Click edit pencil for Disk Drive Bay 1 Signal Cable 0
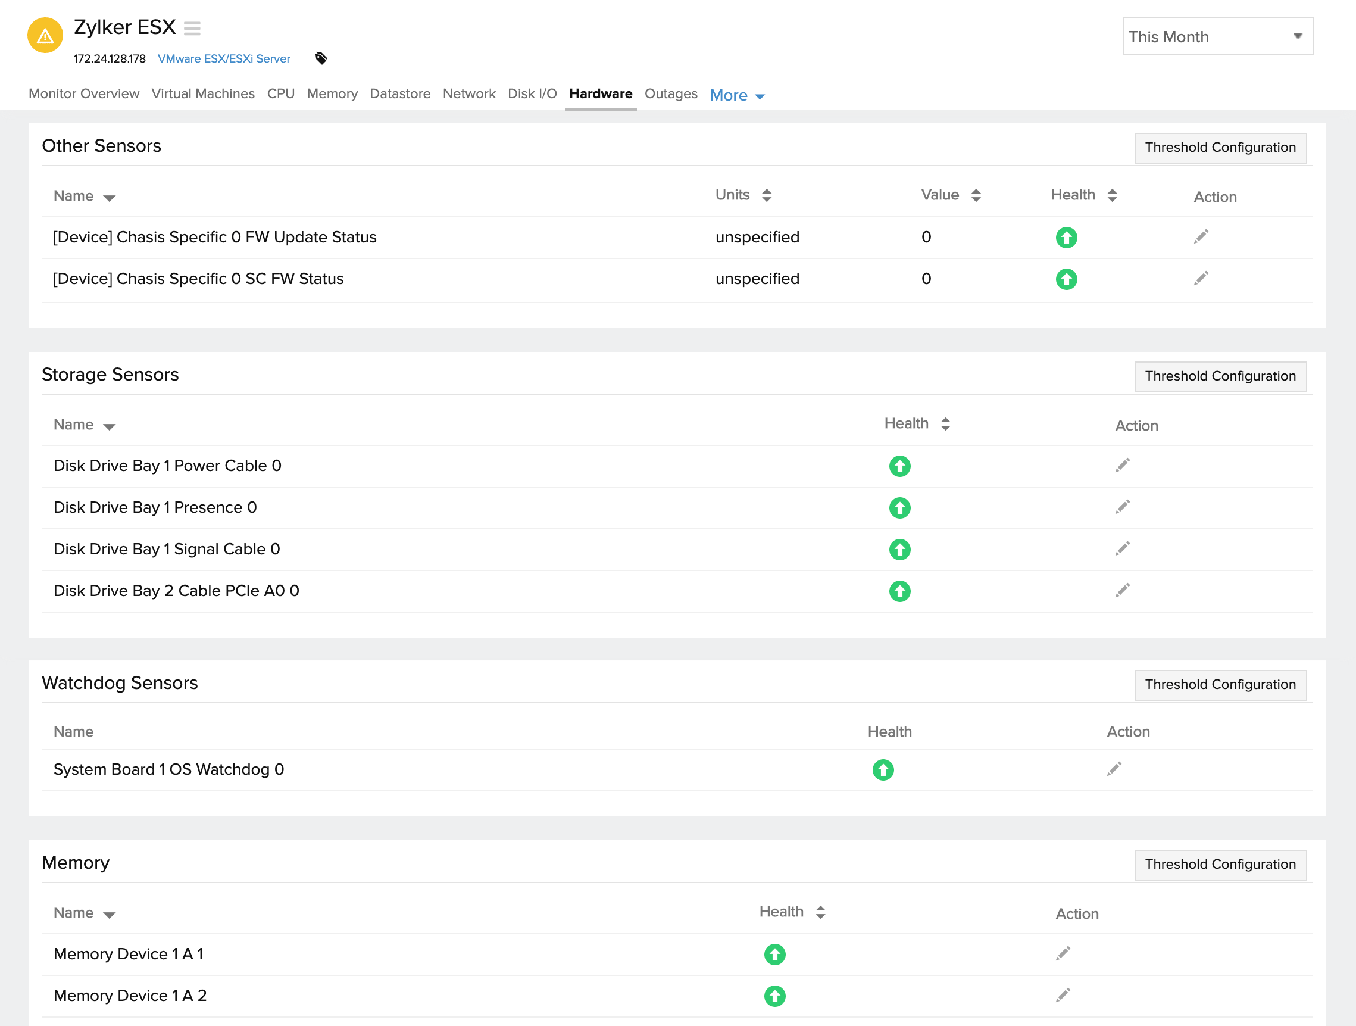 1122,549
